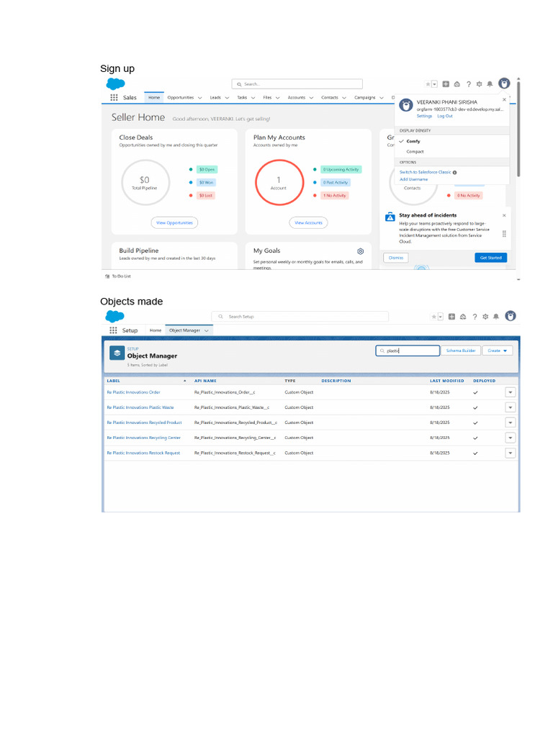Screen dimensions: 553x737
Task: Open Trailhead guidance icon in Sales app header
Action: coord(457,84)
